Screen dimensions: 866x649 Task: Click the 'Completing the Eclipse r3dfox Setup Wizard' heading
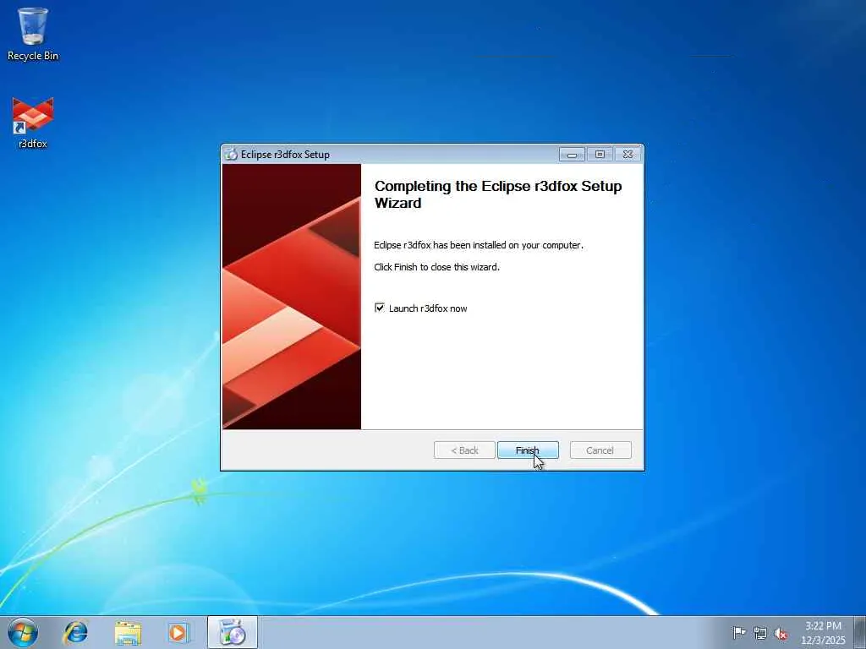pyautogui.click(x=498, y=194)
